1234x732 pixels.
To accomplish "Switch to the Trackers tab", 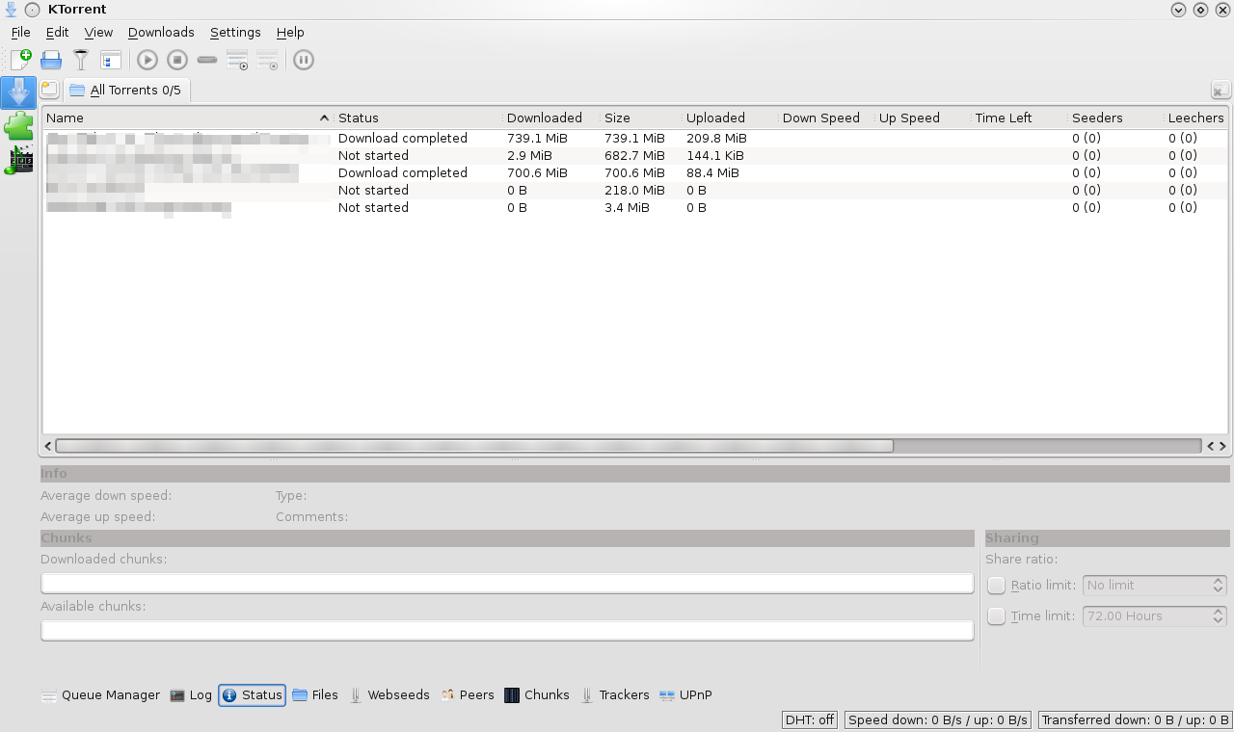I will click(x=615, y=695).
